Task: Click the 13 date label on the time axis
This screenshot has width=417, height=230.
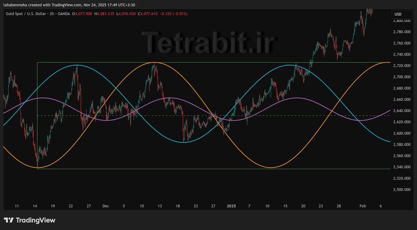Action: pyautogui.click(x=160, y=206)
